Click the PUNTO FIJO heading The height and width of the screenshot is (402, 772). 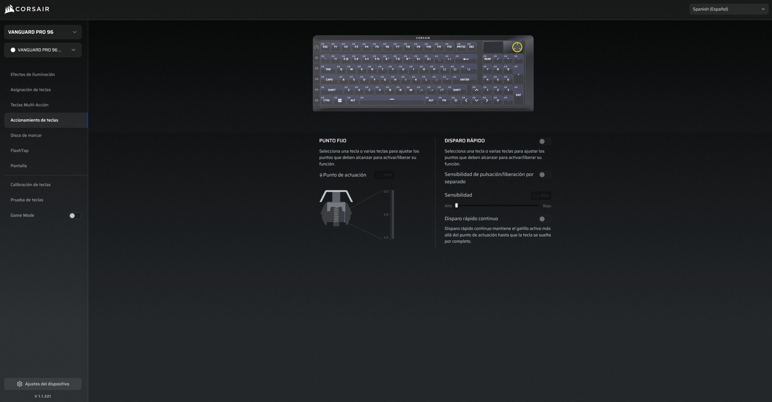[333, 141]
